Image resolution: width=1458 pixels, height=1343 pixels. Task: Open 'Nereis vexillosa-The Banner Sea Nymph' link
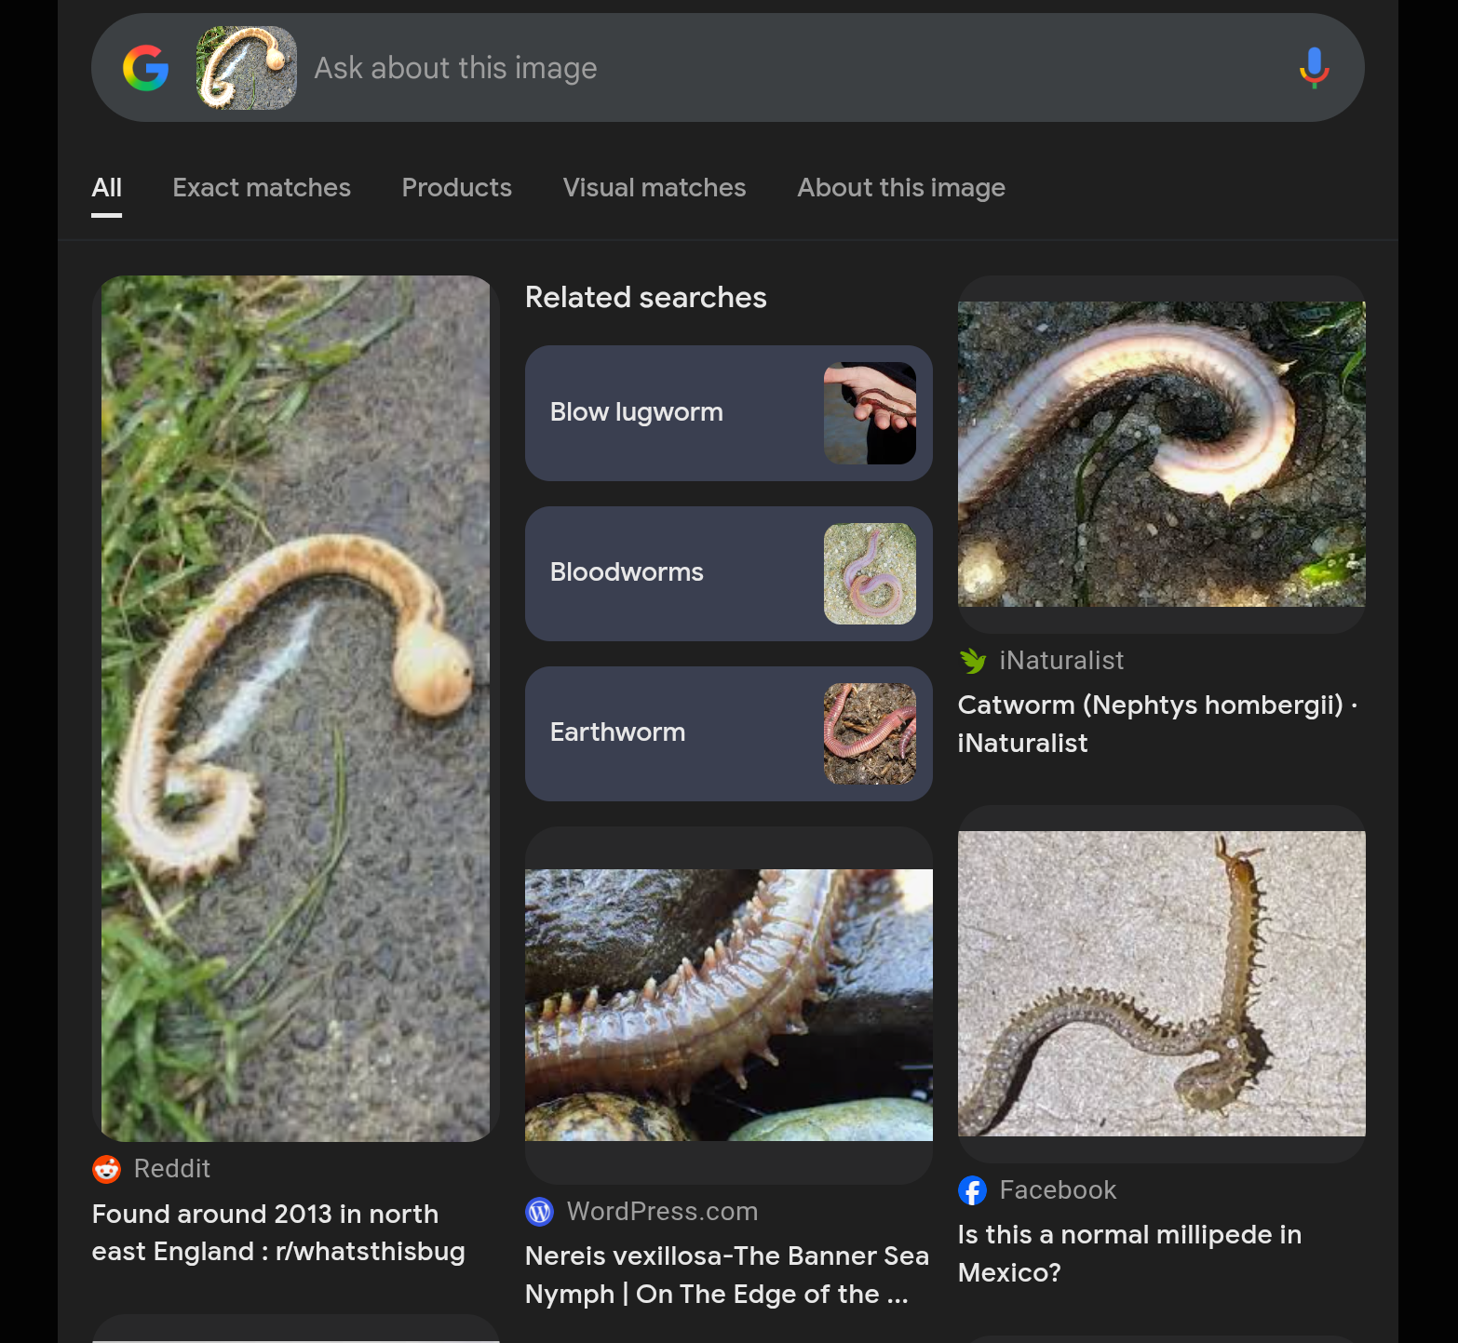tap(727, 1275)
